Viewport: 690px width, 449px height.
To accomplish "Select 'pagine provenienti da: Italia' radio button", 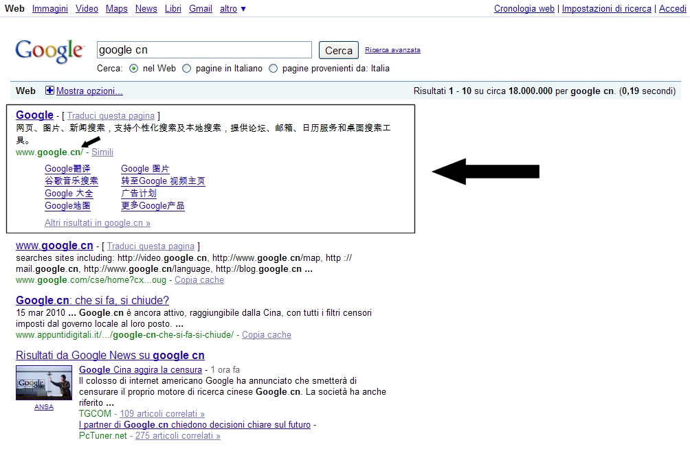I will coord(274,69).
